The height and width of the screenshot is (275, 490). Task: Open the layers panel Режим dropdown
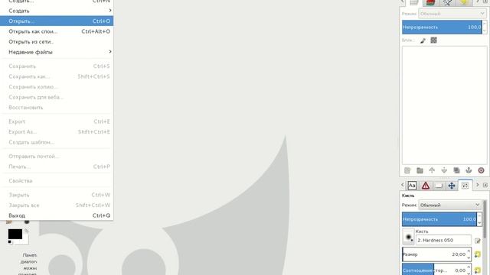point(452,14)
